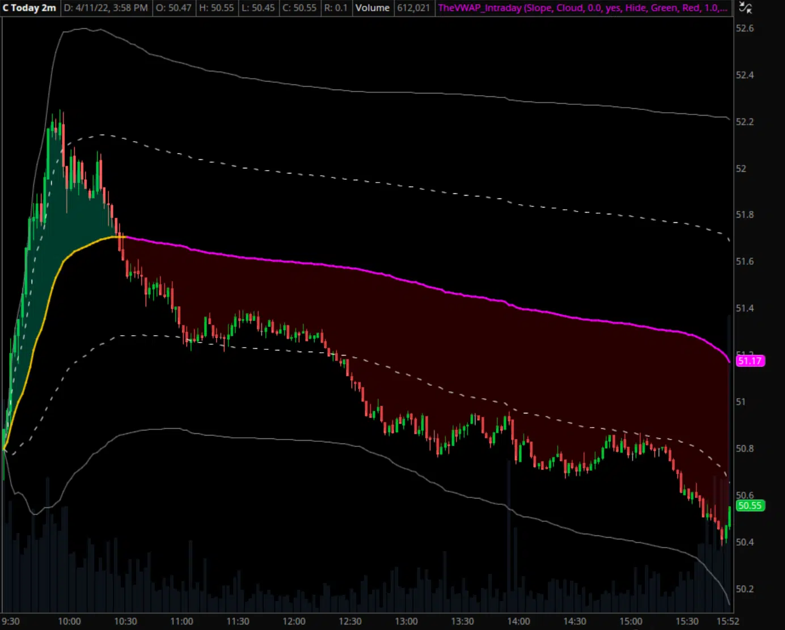Screen dimensions: 785x630
Task: Click the green 50.55 last price bubble
Action: click(x=750, y=505)
